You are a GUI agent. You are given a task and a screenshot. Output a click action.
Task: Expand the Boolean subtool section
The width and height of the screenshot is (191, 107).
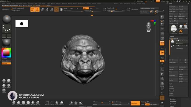172,89
